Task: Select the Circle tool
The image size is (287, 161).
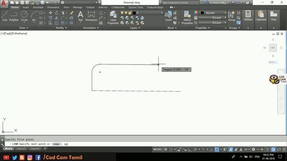Action: click(24, 16)
